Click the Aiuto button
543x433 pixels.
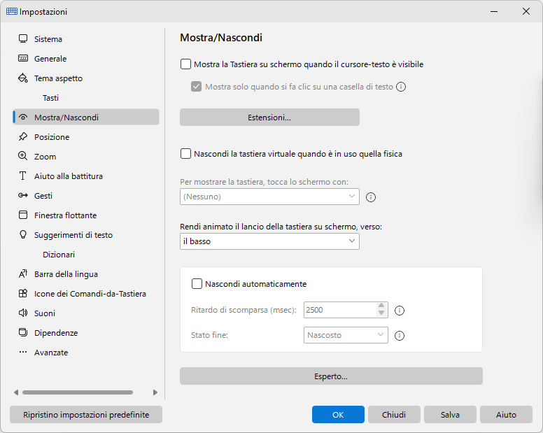click(506, 415)
